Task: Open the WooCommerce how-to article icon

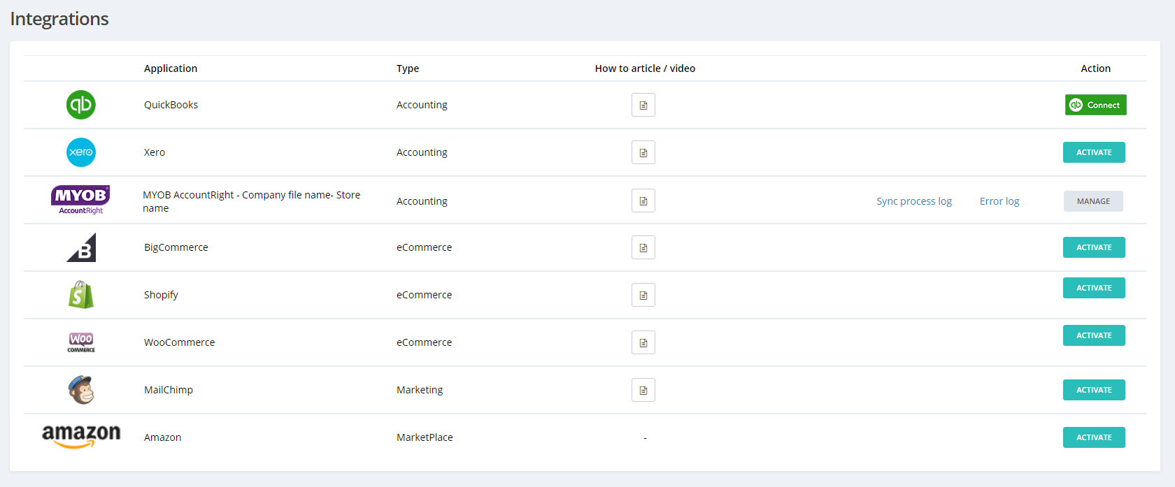Action: (x=643, y=342)
